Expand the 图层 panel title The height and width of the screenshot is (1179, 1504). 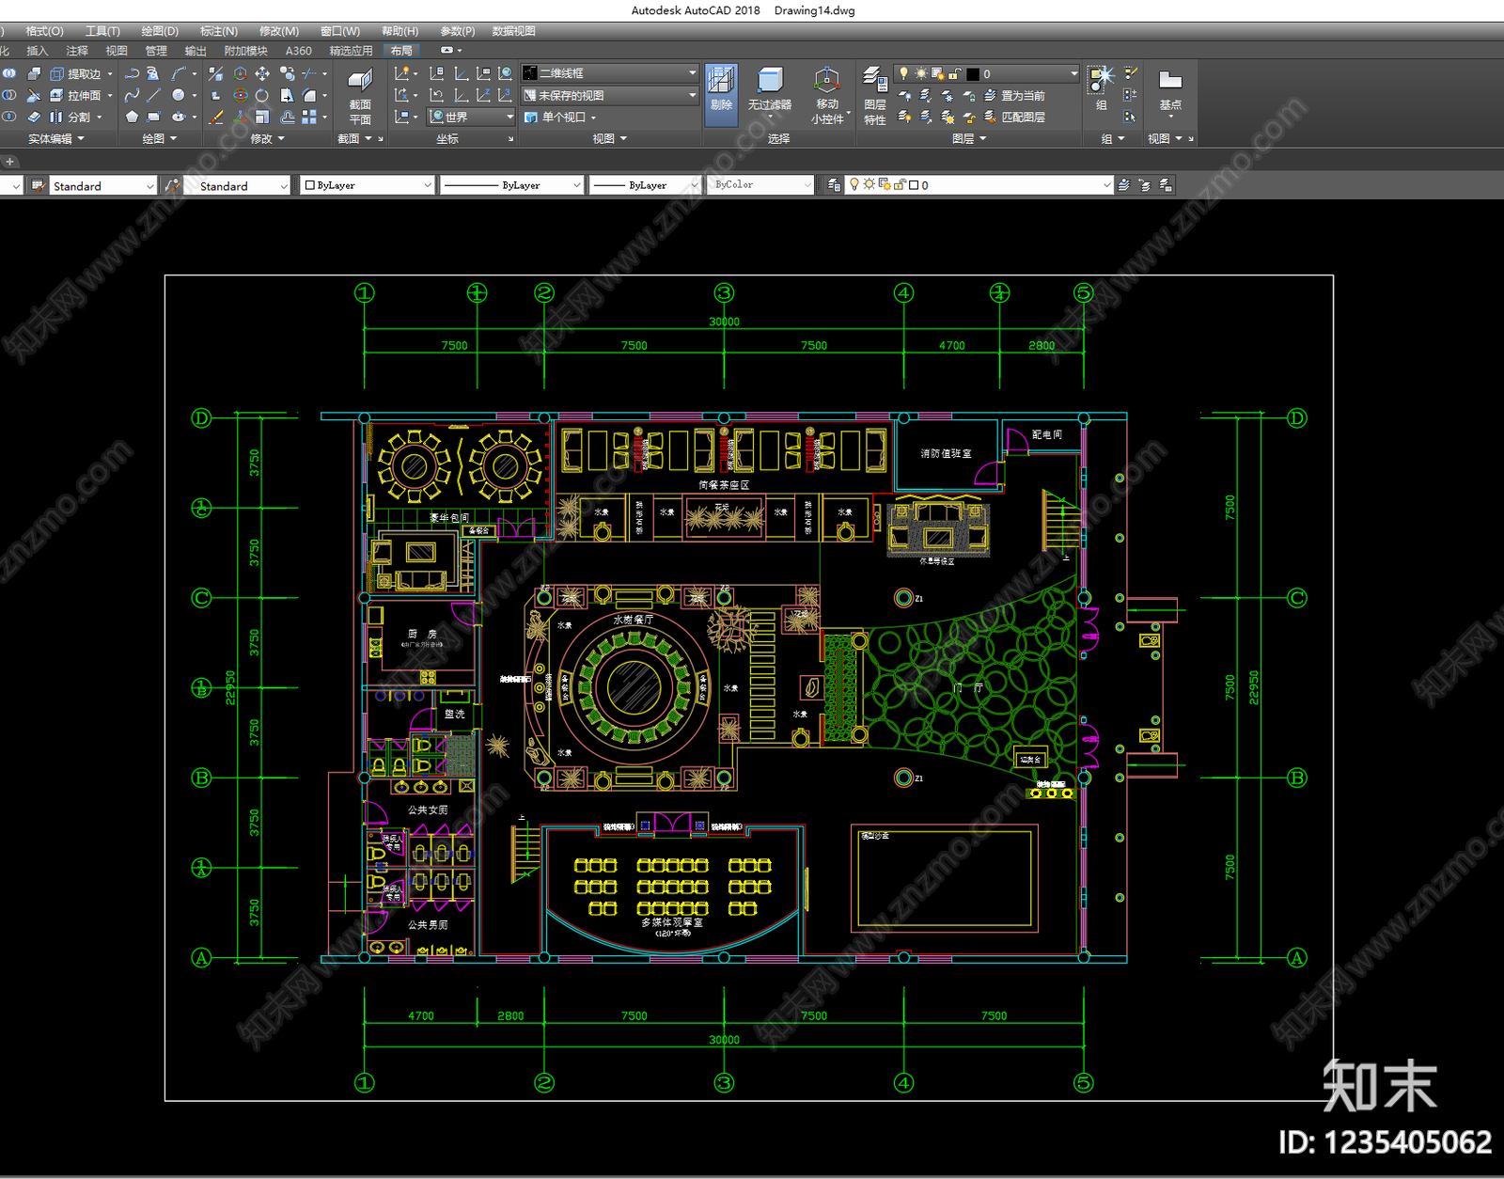click(969, 139)
